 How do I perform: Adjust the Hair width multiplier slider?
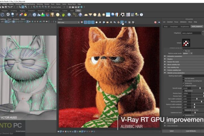pos(197,99)
